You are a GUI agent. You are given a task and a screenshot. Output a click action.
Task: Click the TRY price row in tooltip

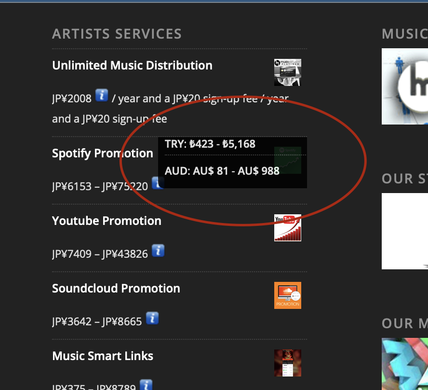pos(210,144)
